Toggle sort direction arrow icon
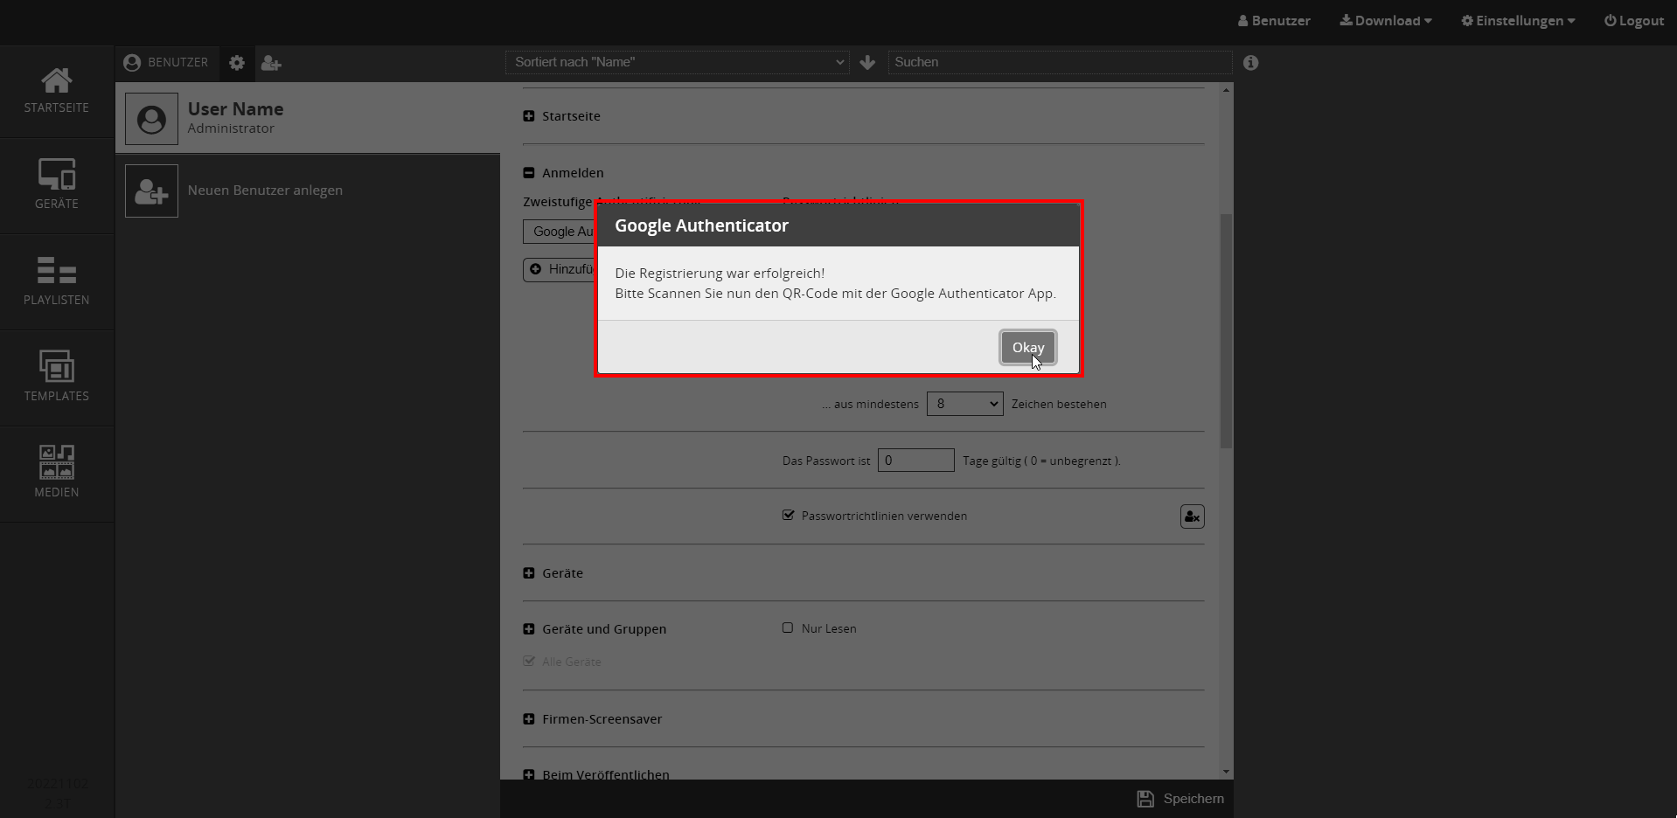 [867, 62]
